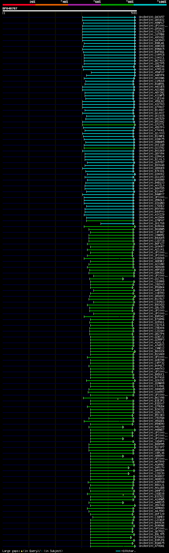Select the label UniRef100_Q9K9Z2
This screenshot has height=553, width=169.
coord(152,273)
